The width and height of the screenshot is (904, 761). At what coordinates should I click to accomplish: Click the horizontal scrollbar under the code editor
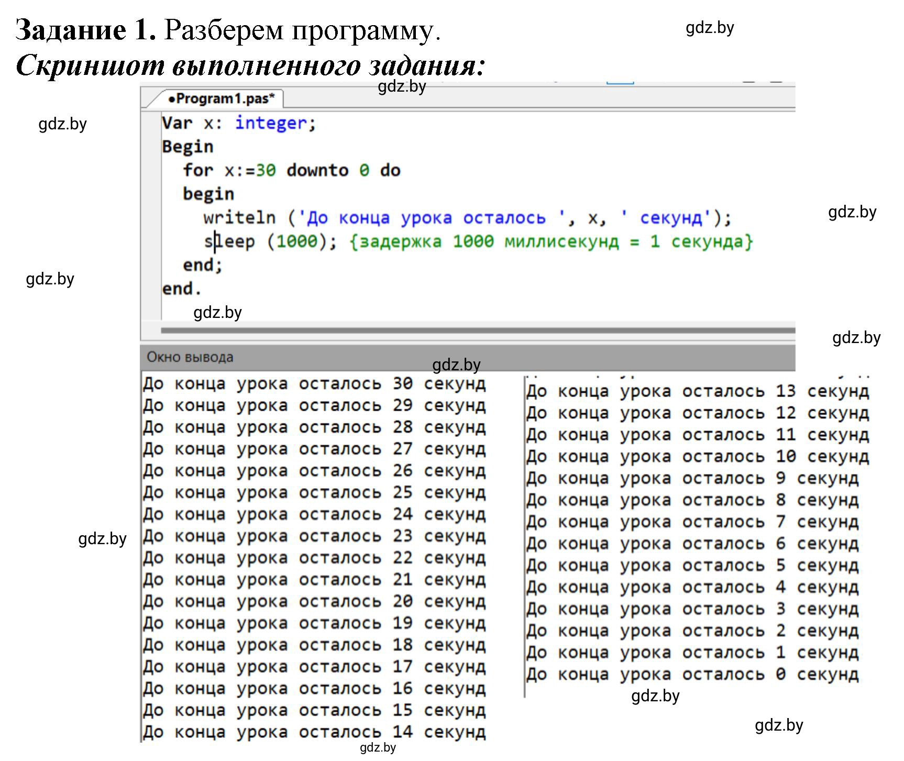point(478,330)
